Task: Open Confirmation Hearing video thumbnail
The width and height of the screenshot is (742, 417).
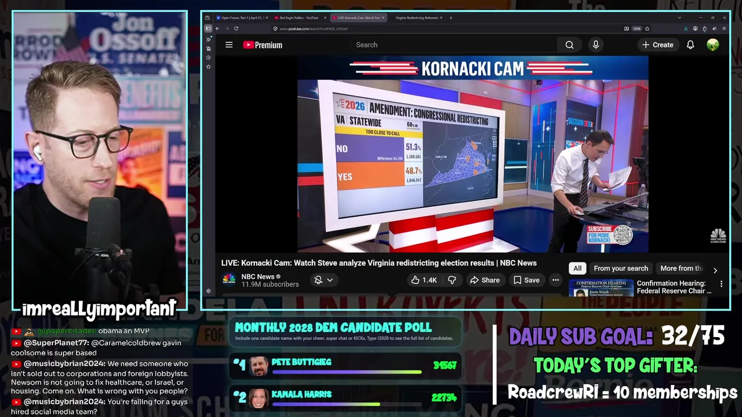Action: click(x=601, y=288)
